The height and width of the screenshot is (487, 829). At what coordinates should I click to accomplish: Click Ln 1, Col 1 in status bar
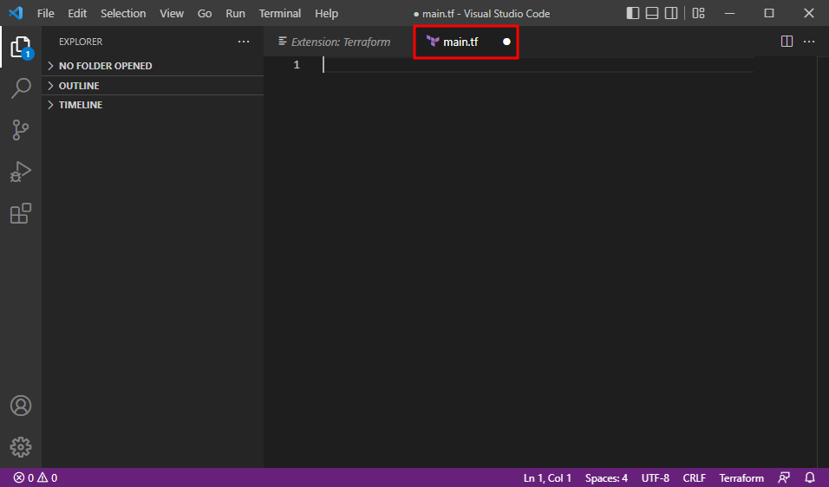547,478
